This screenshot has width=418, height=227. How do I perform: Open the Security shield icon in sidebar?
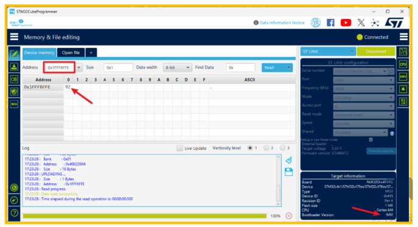tap(14, 92)
